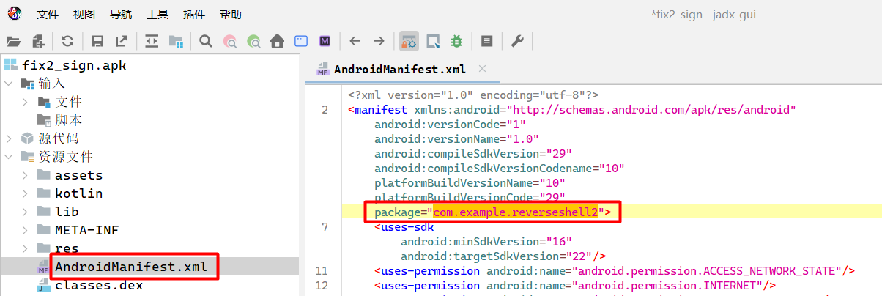Open the 文件 menu
This screenshot has width=882, height=296.
click(48, 15)
